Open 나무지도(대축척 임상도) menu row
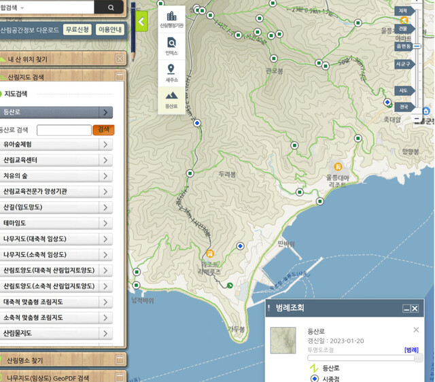Viewport: 435px width, 382px height. [x=56, y=239]
